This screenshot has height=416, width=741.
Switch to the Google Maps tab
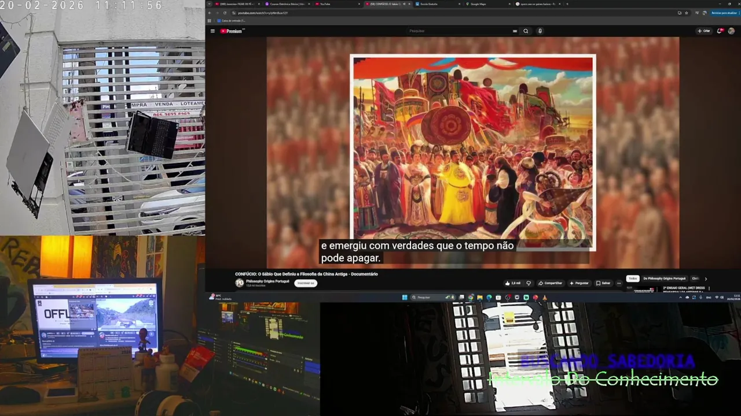pyautogui.click(x=489, y=4)
